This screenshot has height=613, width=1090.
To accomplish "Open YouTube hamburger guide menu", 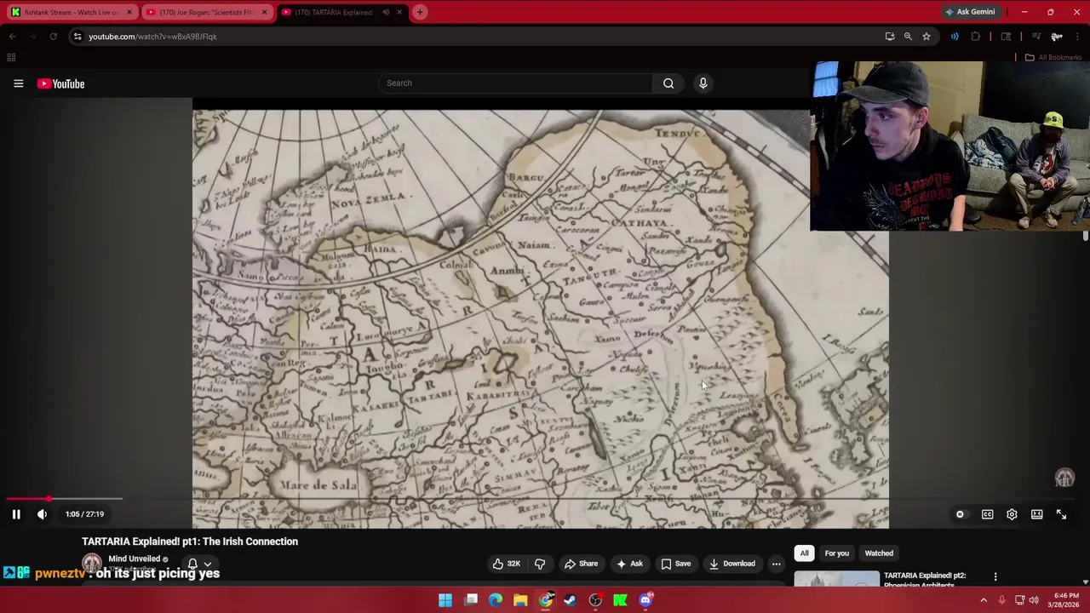I will 18,83.
